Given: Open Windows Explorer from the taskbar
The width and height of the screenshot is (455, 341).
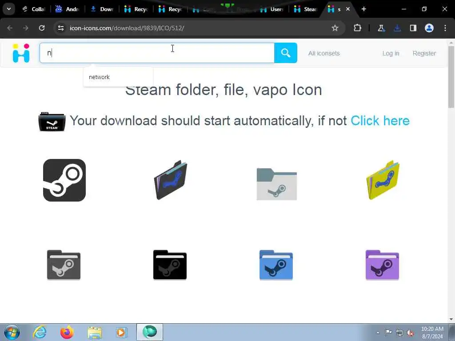Looking at the screenshot, I should 95,333.
